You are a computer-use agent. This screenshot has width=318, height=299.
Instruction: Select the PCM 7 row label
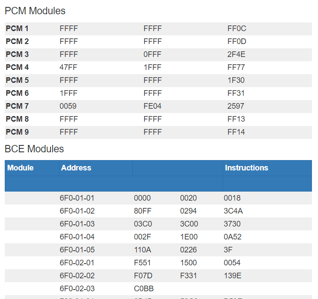click(x=17, y=106)
